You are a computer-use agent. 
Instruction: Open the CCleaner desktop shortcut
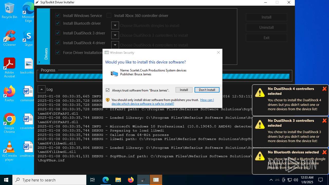[x=10, y=39]
